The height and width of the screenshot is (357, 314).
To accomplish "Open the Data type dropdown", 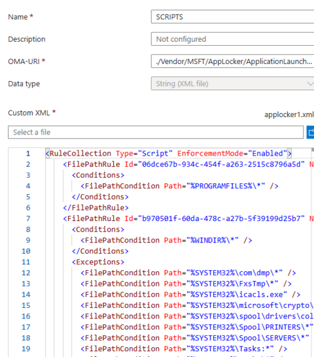I will 232,84.
